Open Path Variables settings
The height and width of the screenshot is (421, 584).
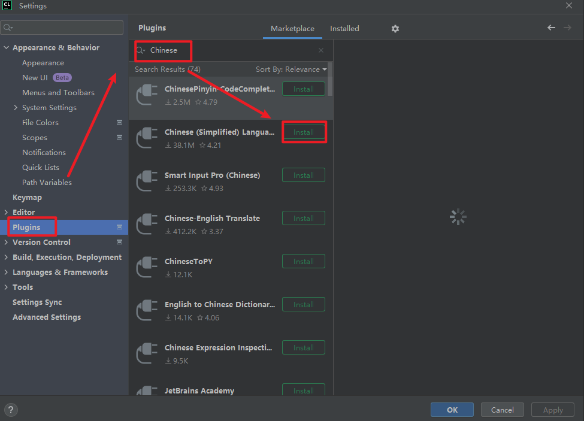[x=47, y=183]
